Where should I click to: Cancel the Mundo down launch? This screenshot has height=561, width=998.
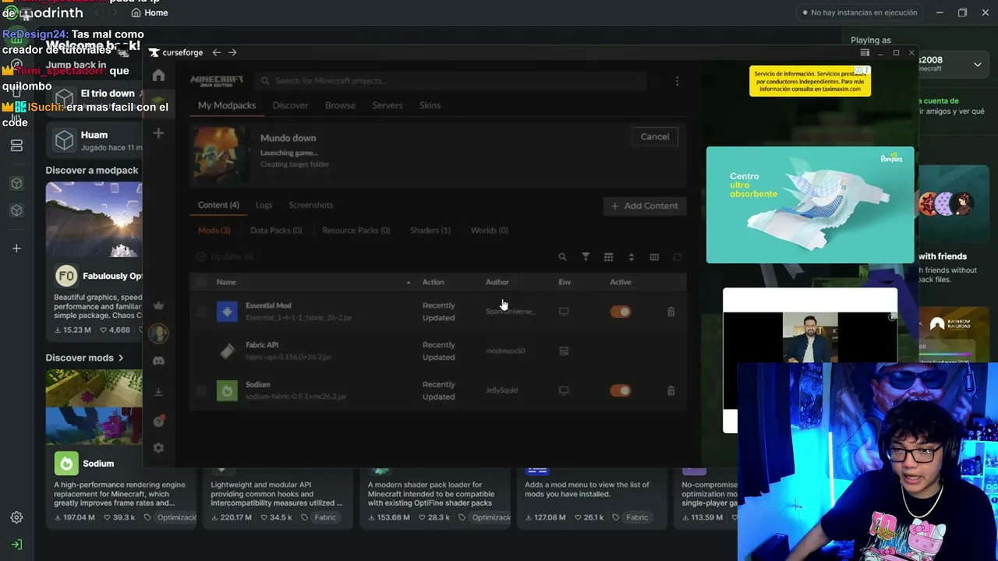(x=655, y=136)
